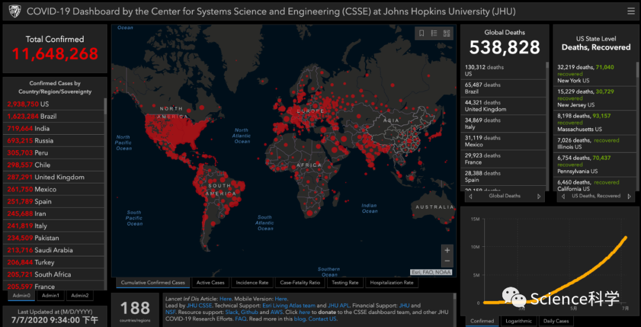Viewport: 641px width, 327px height.
Task: Select Brazil in confirmed cases list
Action: pos(54,116)
